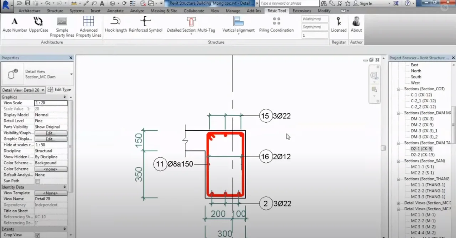The width and height of the screenshot is (456, 238).
Task: Switch to the Modify ribbon tab
Action: pyautogui.click(x=324, y=11)
